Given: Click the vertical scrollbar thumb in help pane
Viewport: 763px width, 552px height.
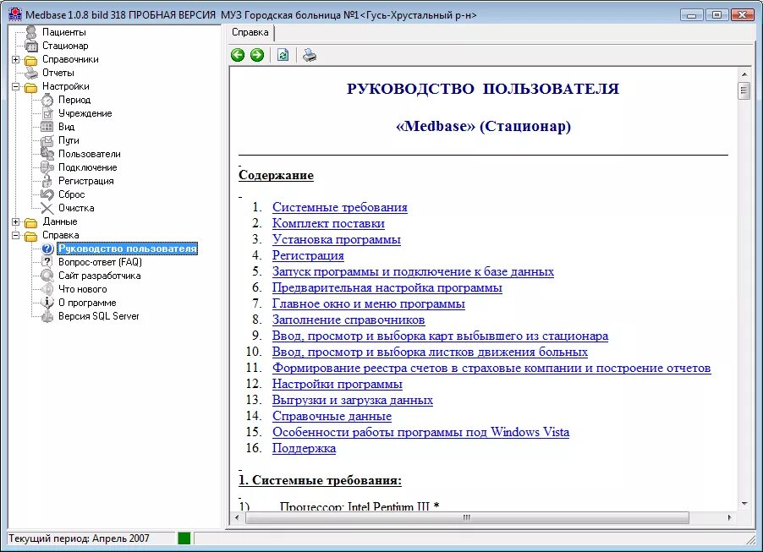Looking at the screenshot, I should click(x=744, y=90).
